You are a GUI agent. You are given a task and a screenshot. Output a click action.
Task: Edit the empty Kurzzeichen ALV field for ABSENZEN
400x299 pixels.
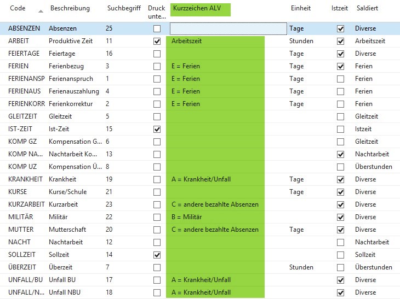point(228,28)
